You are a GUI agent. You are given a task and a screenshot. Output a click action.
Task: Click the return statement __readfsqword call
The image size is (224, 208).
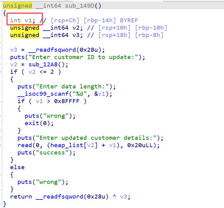72,197
